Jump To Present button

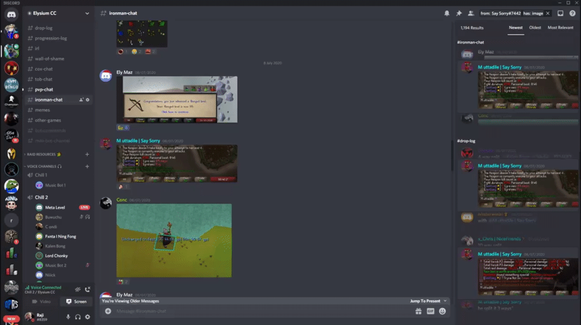pos(428,301)
